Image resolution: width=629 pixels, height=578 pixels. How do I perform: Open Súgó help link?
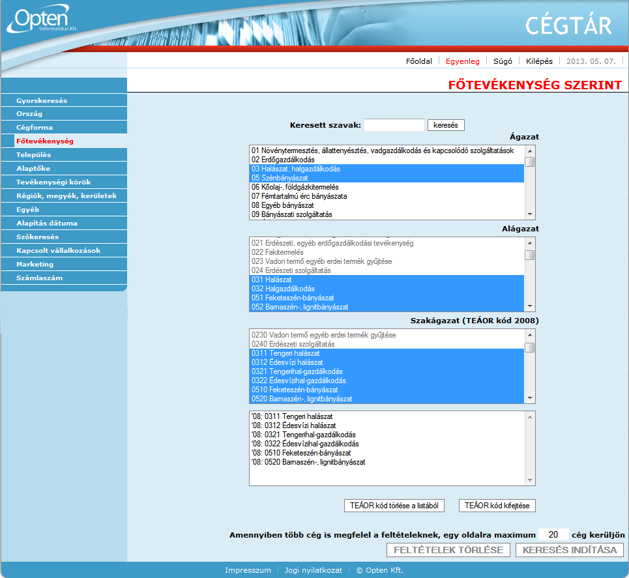pyautogui.click(x=503, y=61)
